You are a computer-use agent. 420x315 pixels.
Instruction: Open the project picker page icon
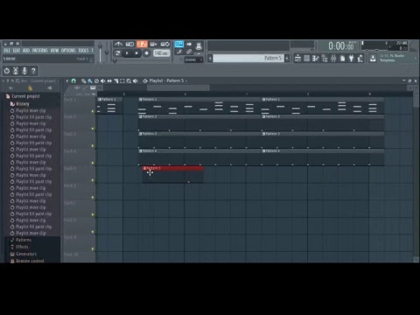(342, 59)
